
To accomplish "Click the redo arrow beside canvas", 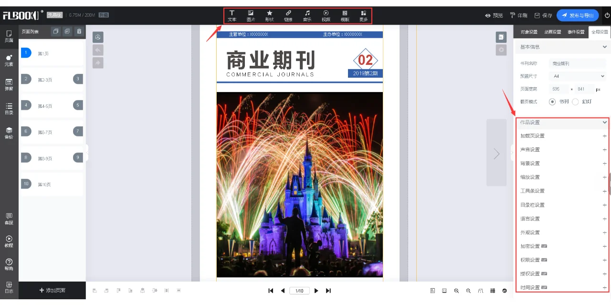I will coord(98,63).
